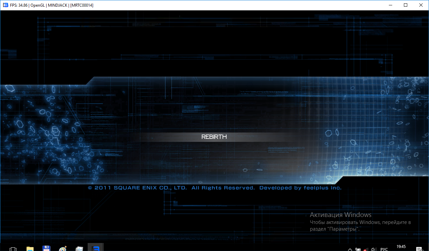Launch the floppy disk app in the taskbar
This screenshot has height=251, width=429.
47,249
